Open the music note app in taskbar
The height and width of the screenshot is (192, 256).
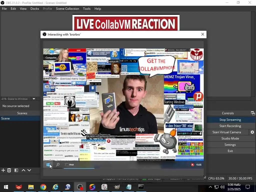[x=104, y=187]
